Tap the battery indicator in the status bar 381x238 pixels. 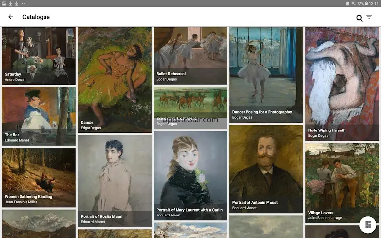click(x=366, y=3)
